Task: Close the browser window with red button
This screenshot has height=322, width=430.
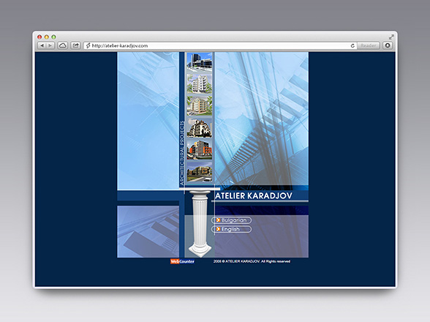Action: pyautogui.click(x=39, y=37)
